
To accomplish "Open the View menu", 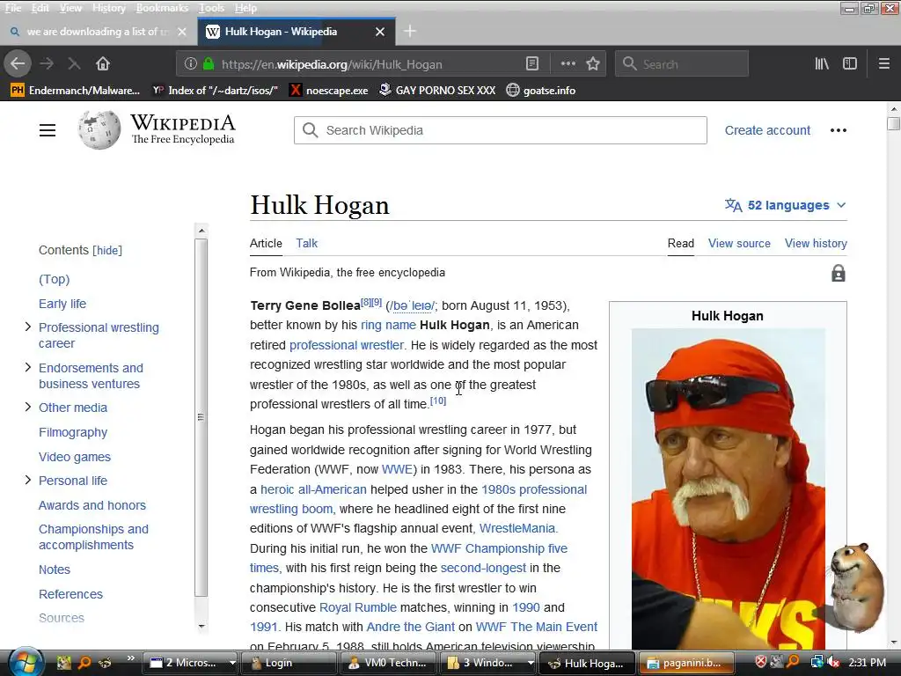I will [70, 8].
